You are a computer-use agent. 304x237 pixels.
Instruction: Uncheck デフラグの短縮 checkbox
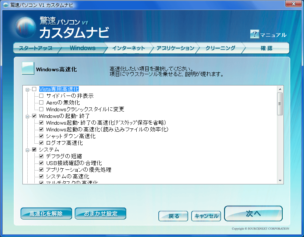(x=41, y=156)
